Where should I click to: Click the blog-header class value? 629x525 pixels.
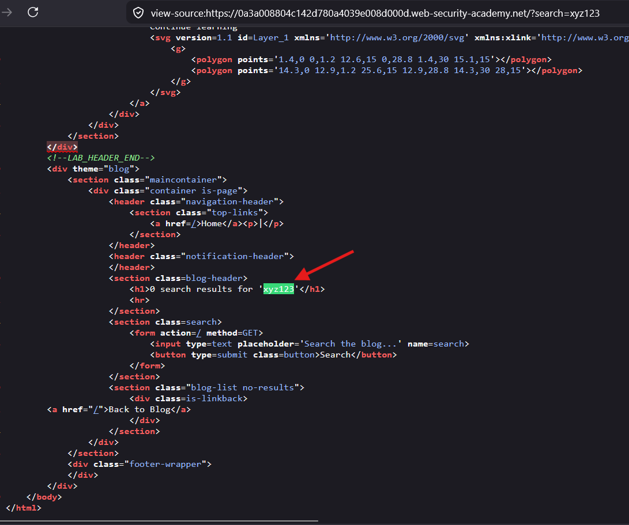pyautogui.click(x=214, y=278)
